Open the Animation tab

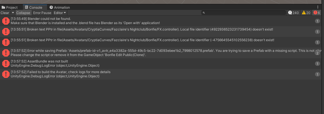point(59,7)
